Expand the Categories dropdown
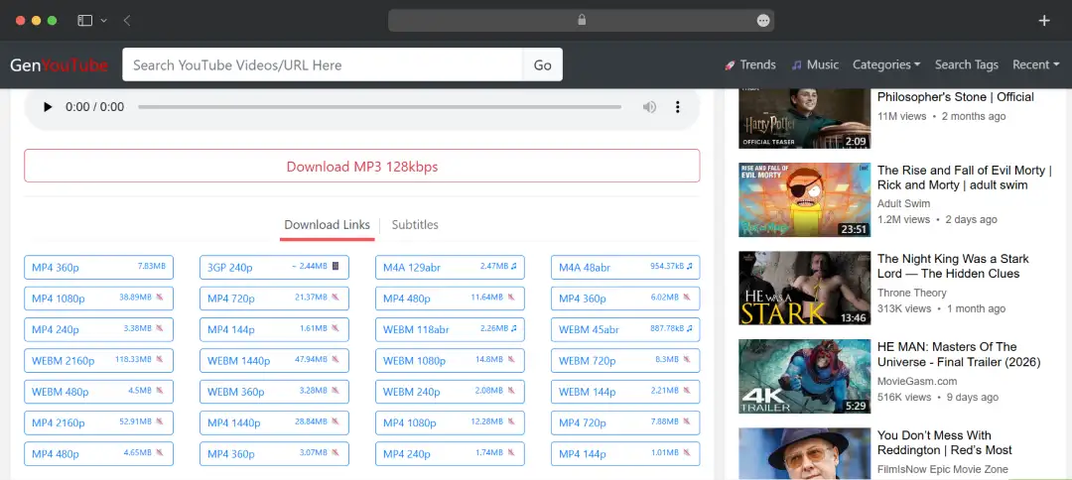Screen dimensions: 1072x480 click(x=886, y=64)
